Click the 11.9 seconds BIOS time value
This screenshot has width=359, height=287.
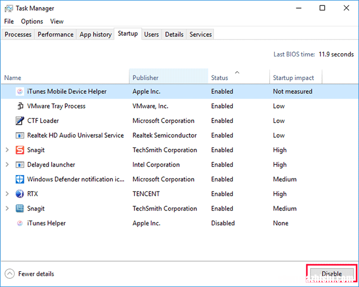click(x=336, y=54)
